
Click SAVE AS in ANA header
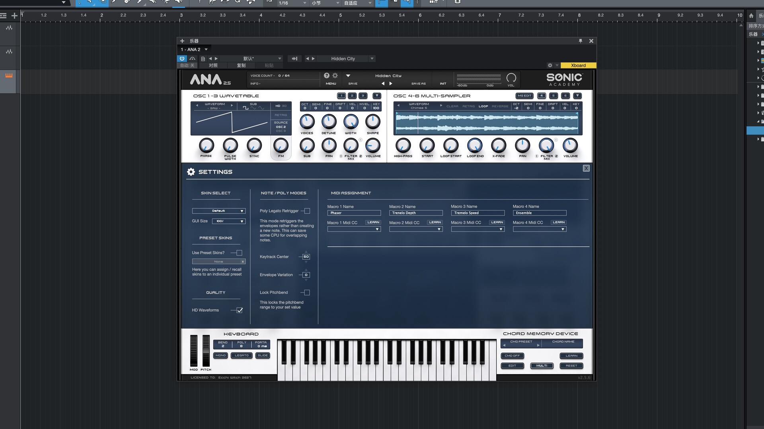[x=419, y=84]
